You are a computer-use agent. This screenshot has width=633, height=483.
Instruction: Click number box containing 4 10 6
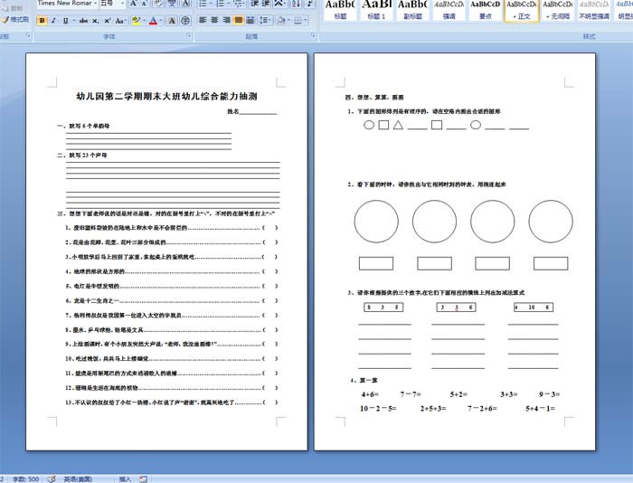533,308
